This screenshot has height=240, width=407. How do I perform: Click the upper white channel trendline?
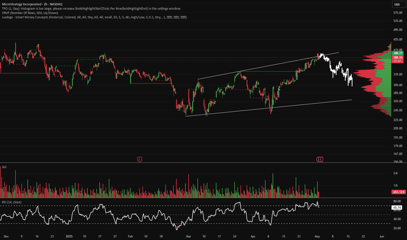point(262,66)
